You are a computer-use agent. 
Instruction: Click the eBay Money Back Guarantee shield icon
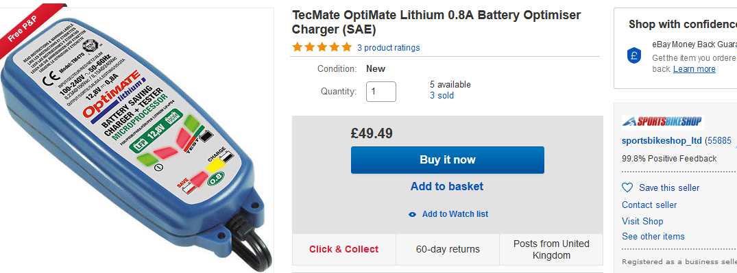(x=634, y=55)
